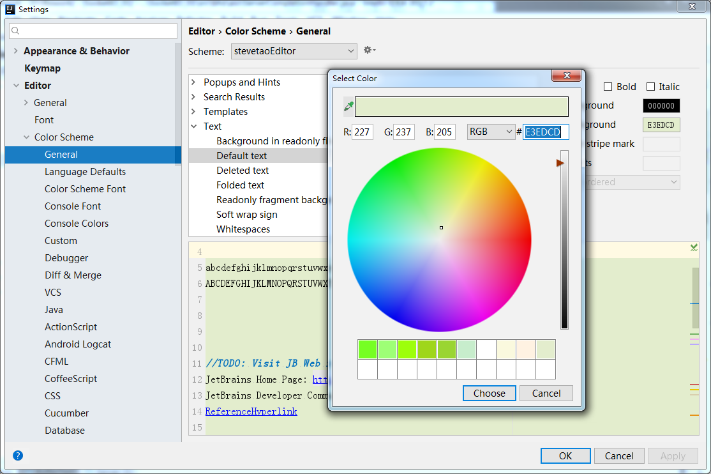
Task: Click OK in Settings window
Action: [565, 456]
